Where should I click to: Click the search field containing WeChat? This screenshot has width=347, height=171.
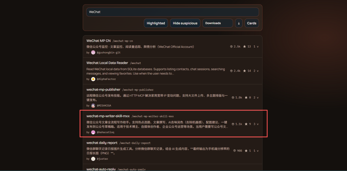(173, 12)
